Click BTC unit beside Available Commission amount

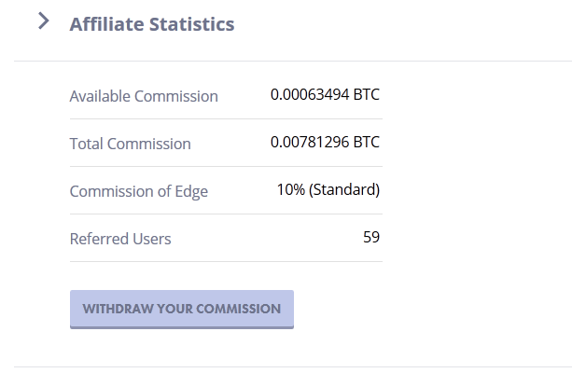coord(367,95)
